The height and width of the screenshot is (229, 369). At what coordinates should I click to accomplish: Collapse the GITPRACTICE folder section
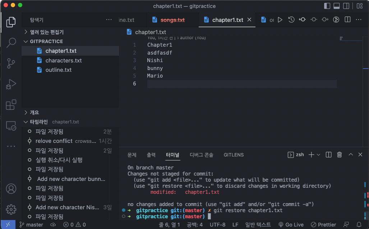click(70, 41)
